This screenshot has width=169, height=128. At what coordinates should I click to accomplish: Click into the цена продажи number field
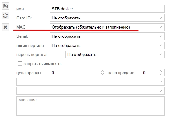pyautogui.click(x=150, y=73)
